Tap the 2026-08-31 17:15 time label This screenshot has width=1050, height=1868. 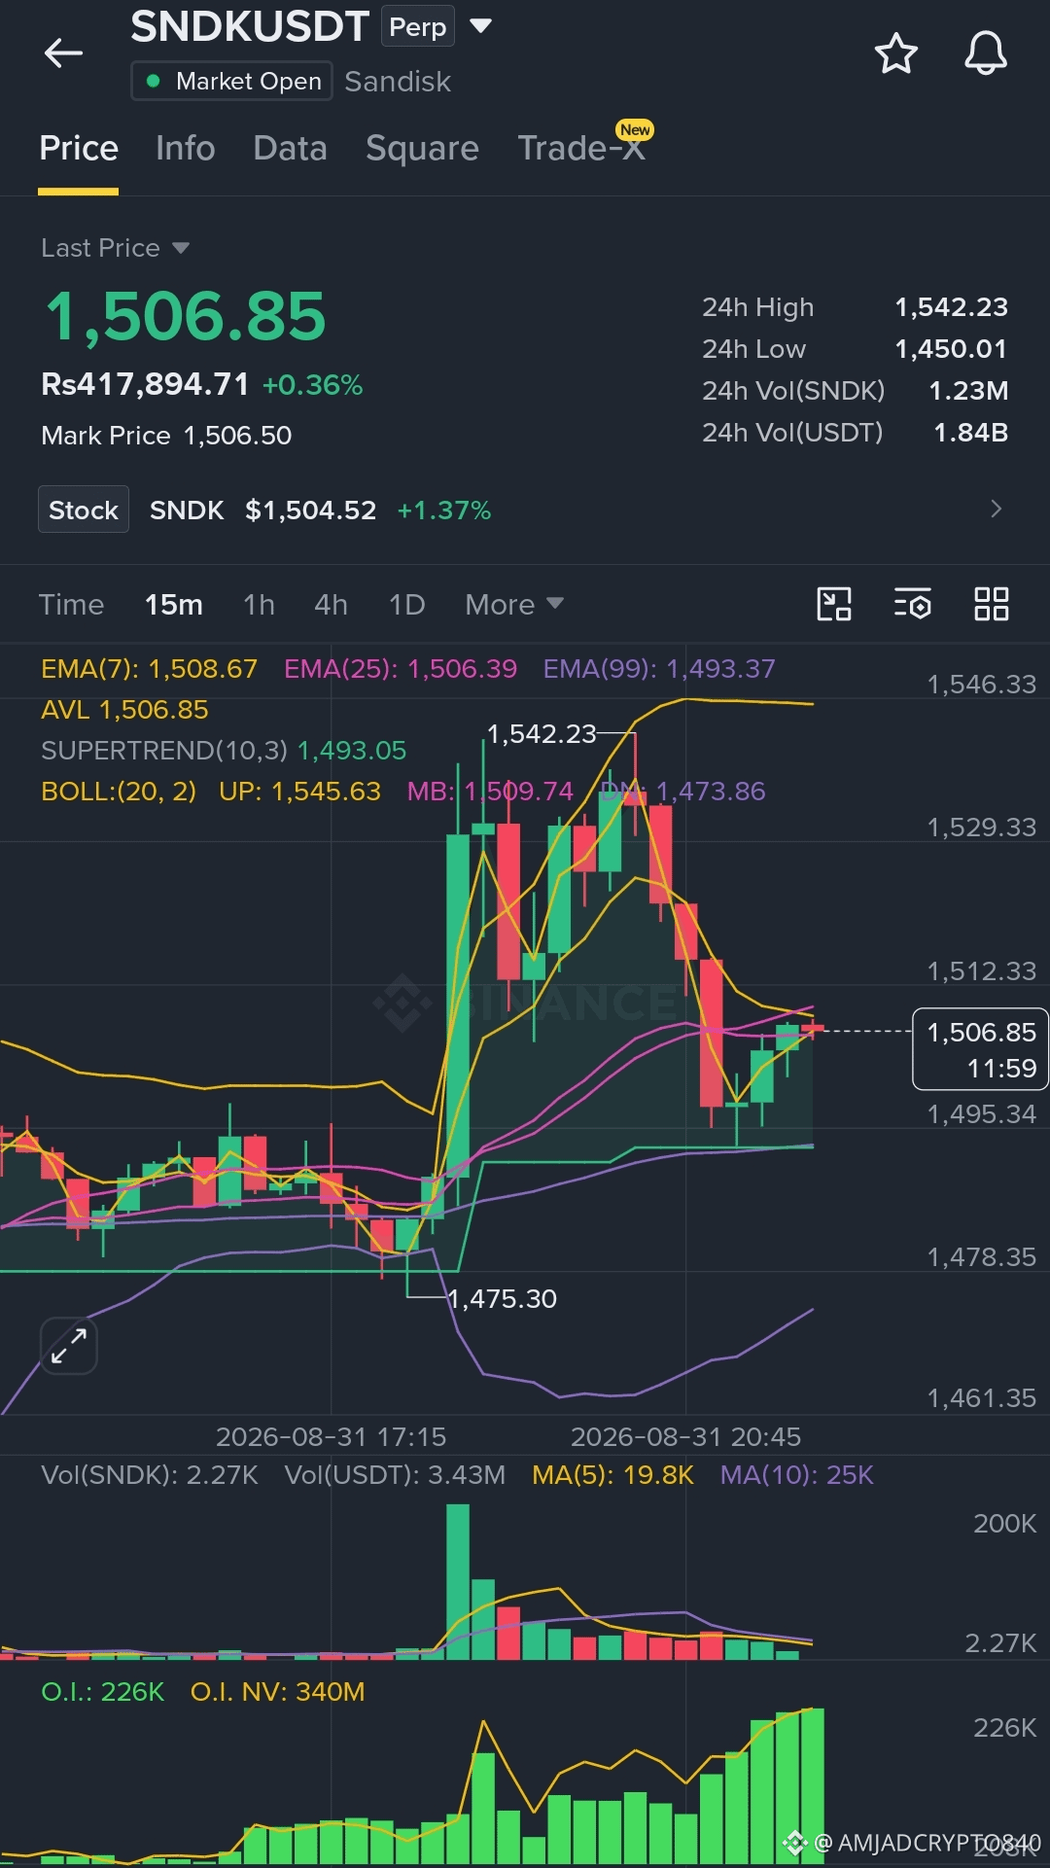coord(331,1437)
